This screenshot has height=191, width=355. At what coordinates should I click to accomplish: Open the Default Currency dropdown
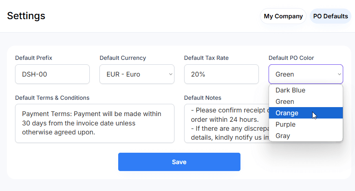coord(137,74)
